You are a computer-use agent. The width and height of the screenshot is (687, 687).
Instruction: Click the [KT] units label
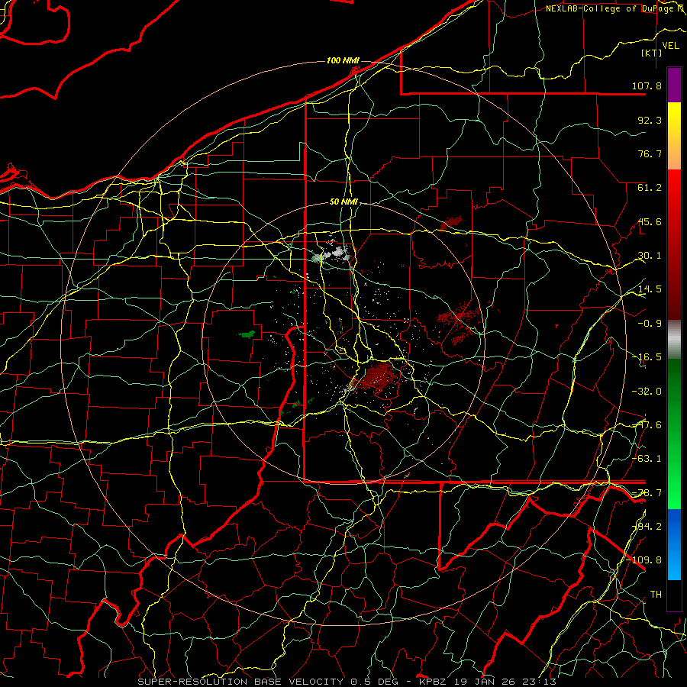[652, 53]
